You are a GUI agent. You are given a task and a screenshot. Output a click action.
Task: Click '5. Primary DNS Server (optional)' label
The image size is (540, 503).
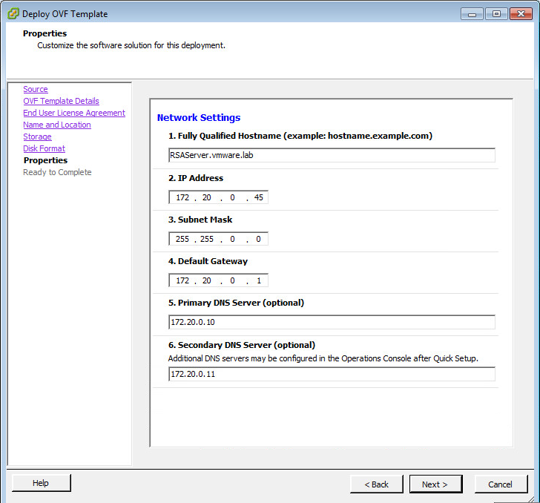(x=236, y=303)
